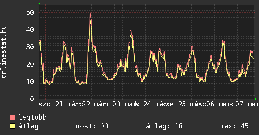The image size is (259, 135).
Task: Select the átlag legend label beside yellow swatch
Action: tap(28, 126)
